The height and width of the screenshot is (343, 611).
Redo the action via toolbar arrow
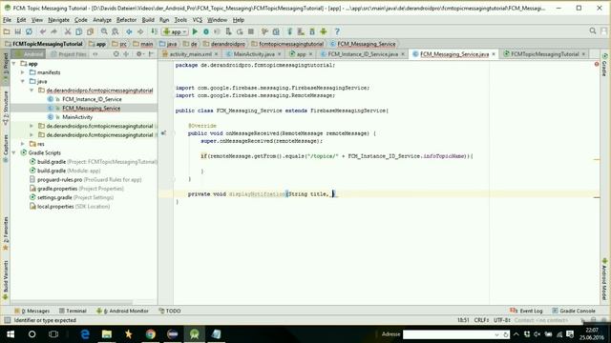pyautogui.click(x=53, y=31)
